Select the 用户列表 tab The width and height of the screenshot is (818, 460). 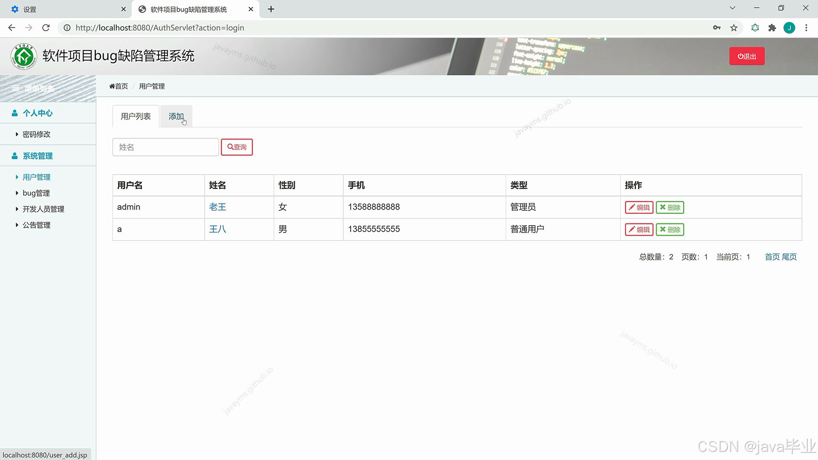tap(135, 116)
